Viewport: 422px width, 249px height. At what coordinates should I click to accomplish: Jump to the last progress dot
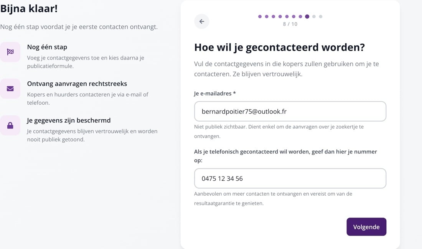pos(321,16)
